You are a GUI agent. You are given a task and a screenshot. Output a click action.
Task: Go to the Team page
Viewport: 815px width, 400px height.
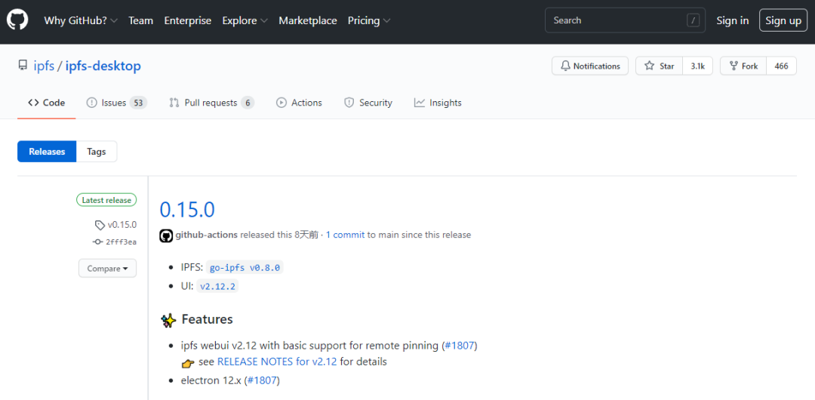click(141, 21)
